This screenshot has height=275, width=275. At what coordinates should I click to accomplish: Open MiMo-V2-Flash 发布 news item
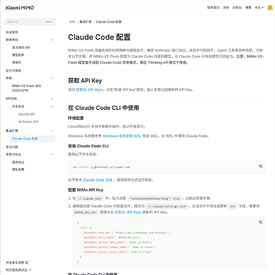26,88
